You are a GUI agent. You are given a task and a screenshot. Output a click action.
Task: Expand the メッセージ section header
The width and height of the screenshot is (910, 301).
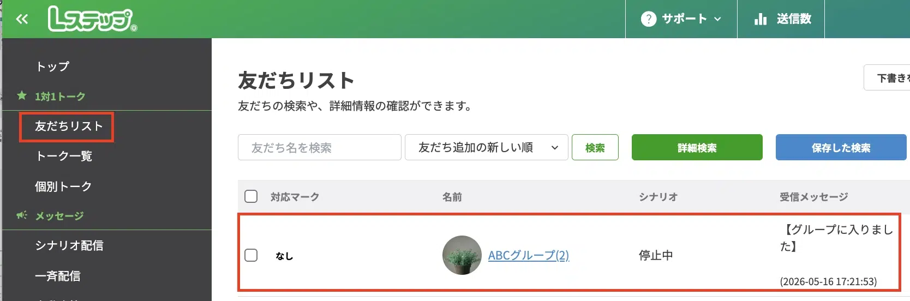click(x=59, y=216)
